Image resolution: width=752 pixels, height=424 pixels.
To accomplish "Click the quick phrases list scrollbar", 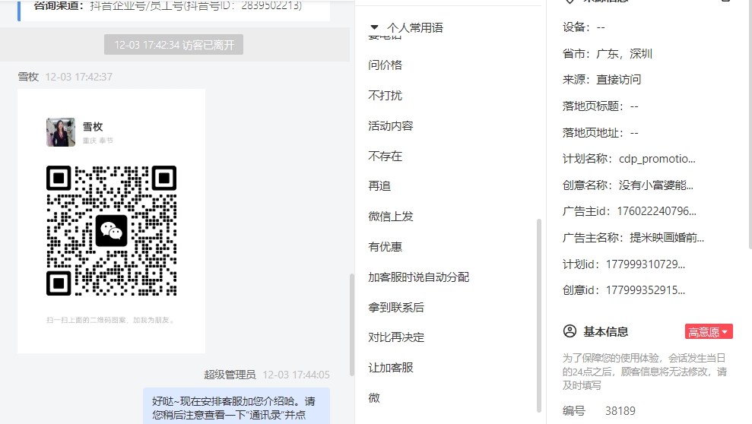I will 538,315.
